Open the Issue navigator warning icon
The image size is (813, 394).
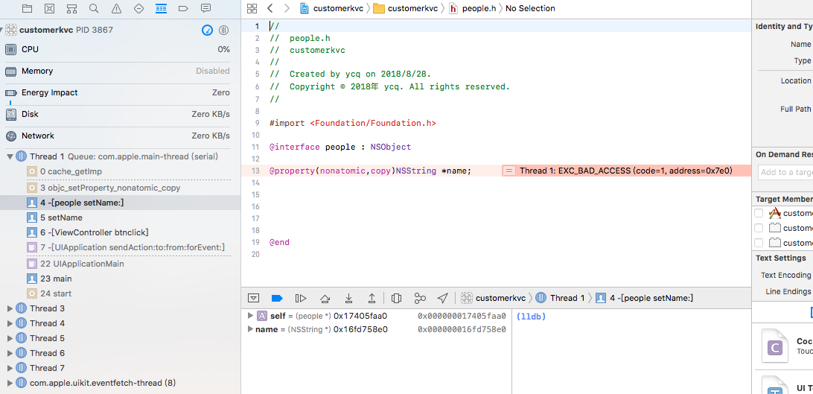coord(116,8)
